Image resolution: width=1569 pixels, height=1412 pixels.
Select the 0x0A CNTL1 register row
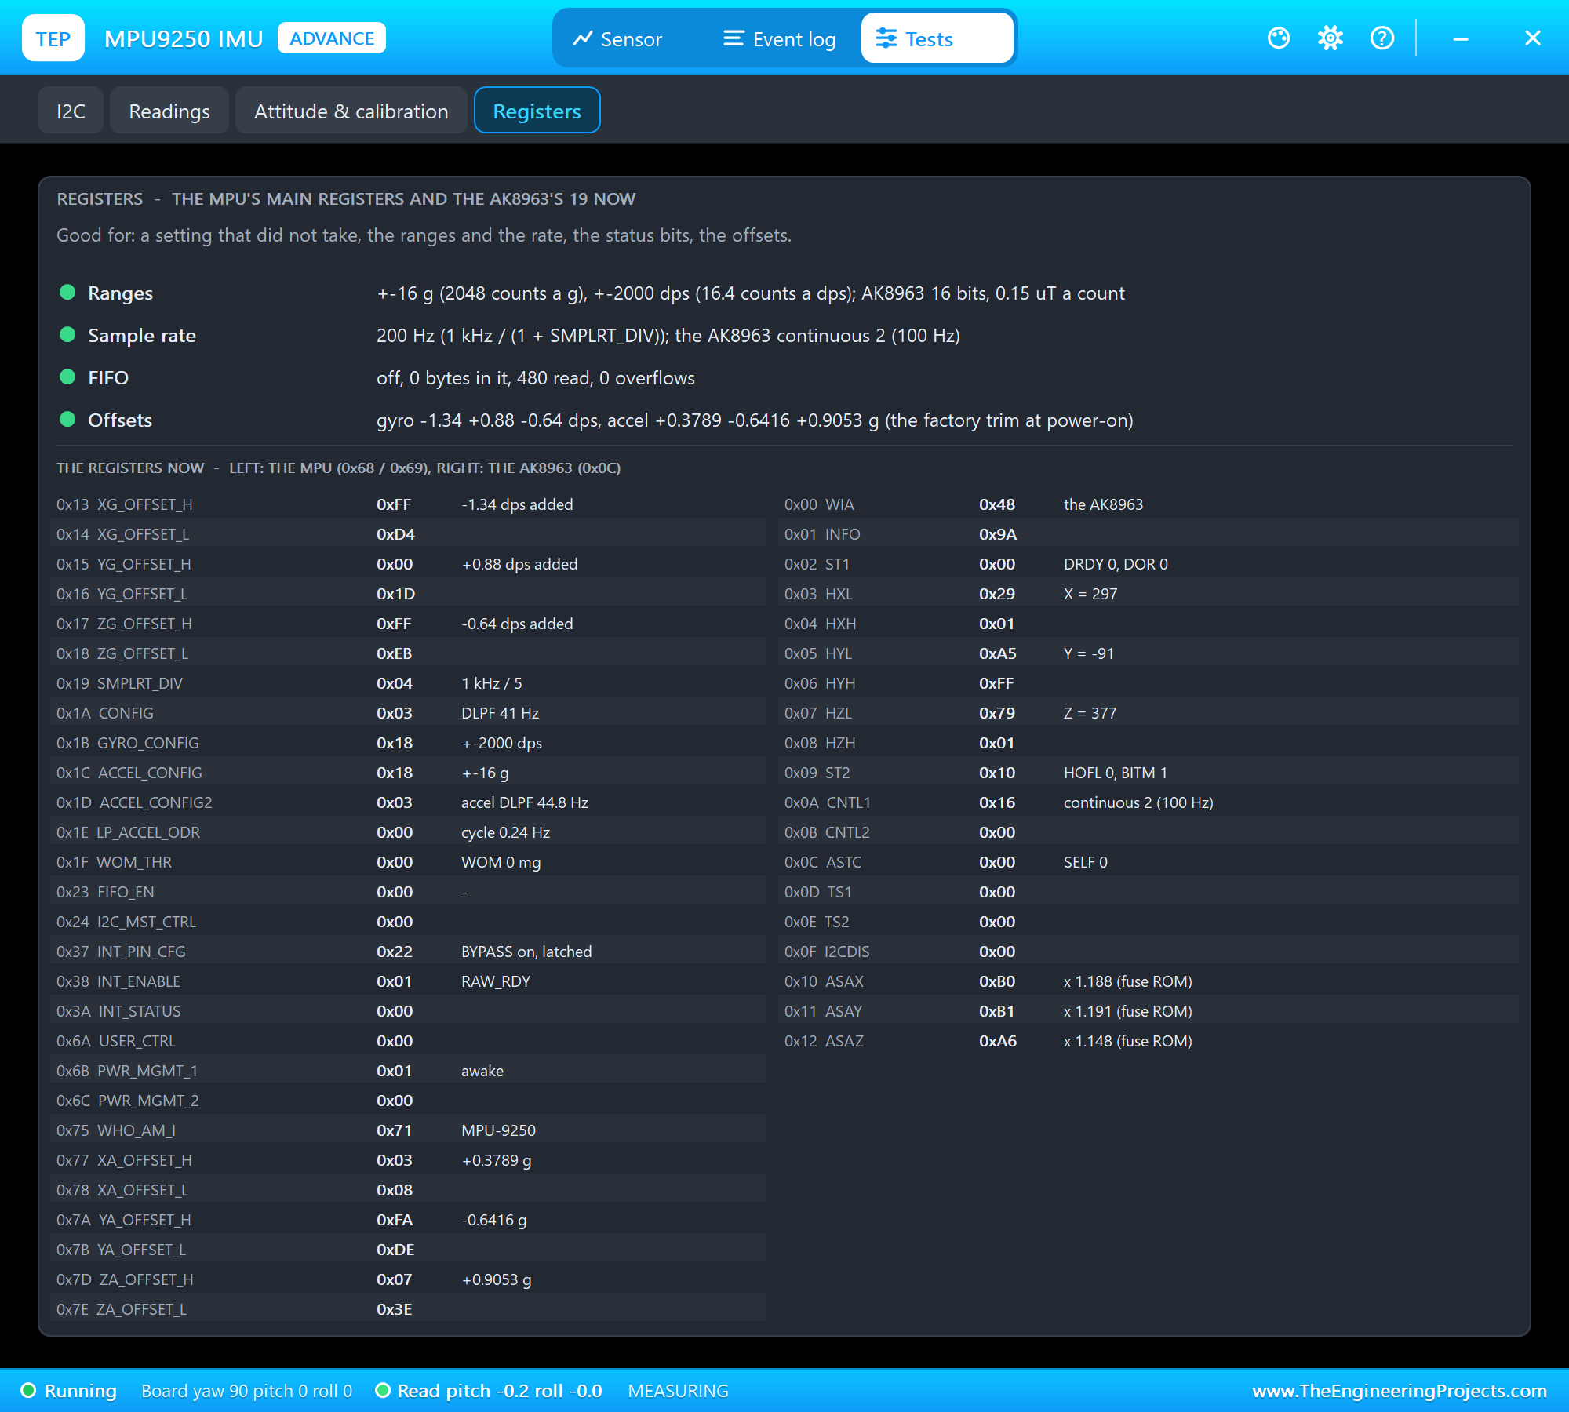[x=1149, y=802]
